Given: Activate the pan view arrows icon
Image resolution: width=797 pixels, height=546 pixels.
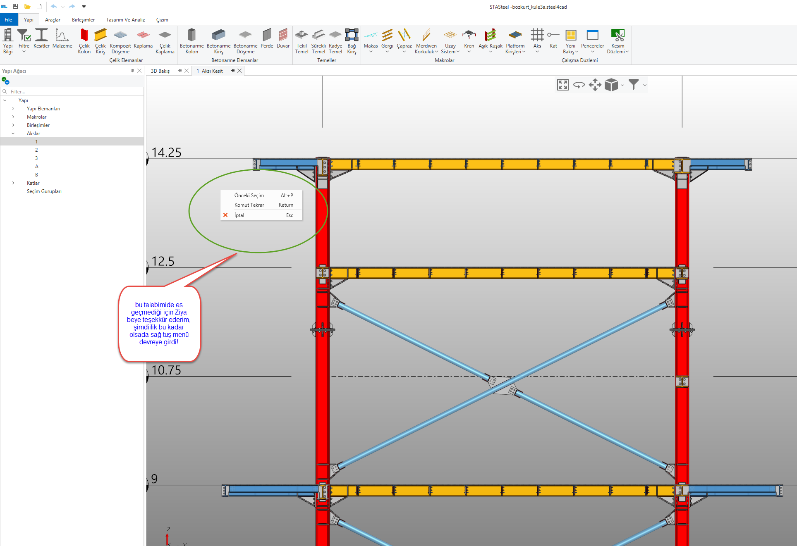Looking at the screenshot, I should point(595,85).
